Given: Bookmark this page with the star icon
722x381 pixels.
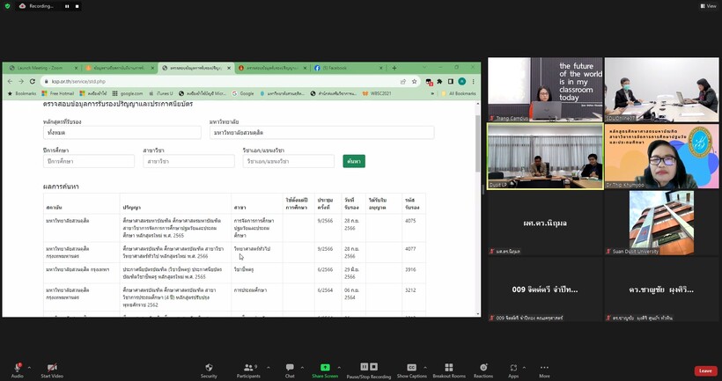Looking at the screenshot, I should pos(414,82).
